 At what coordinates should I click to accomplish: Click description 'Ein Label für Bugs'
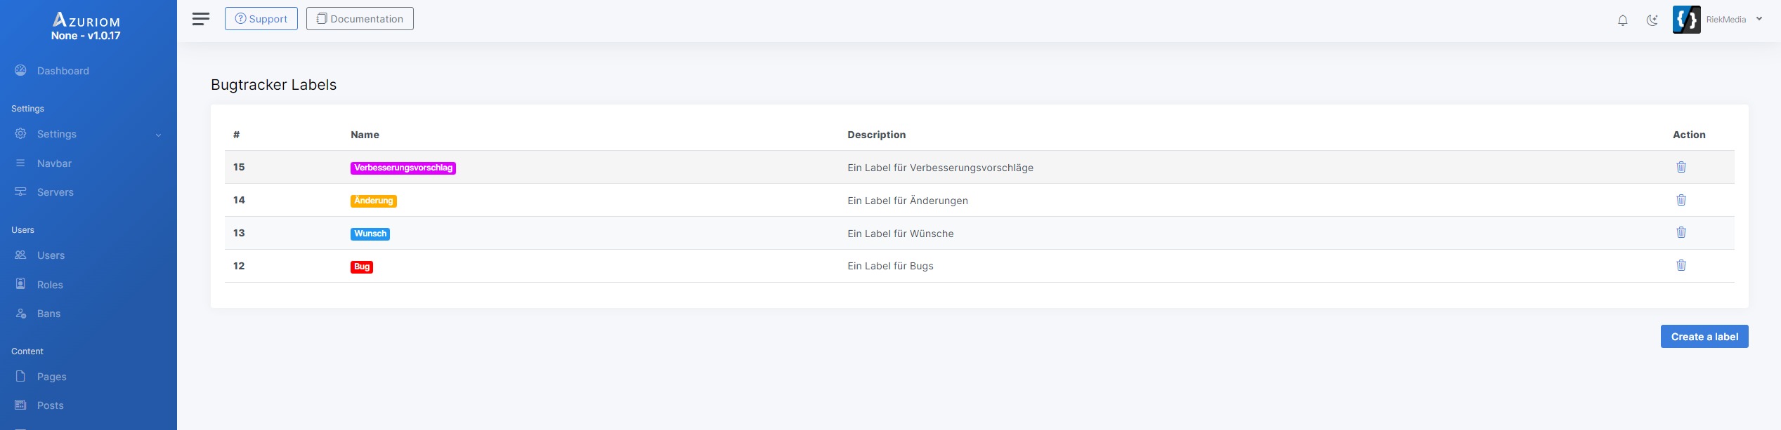890,266
